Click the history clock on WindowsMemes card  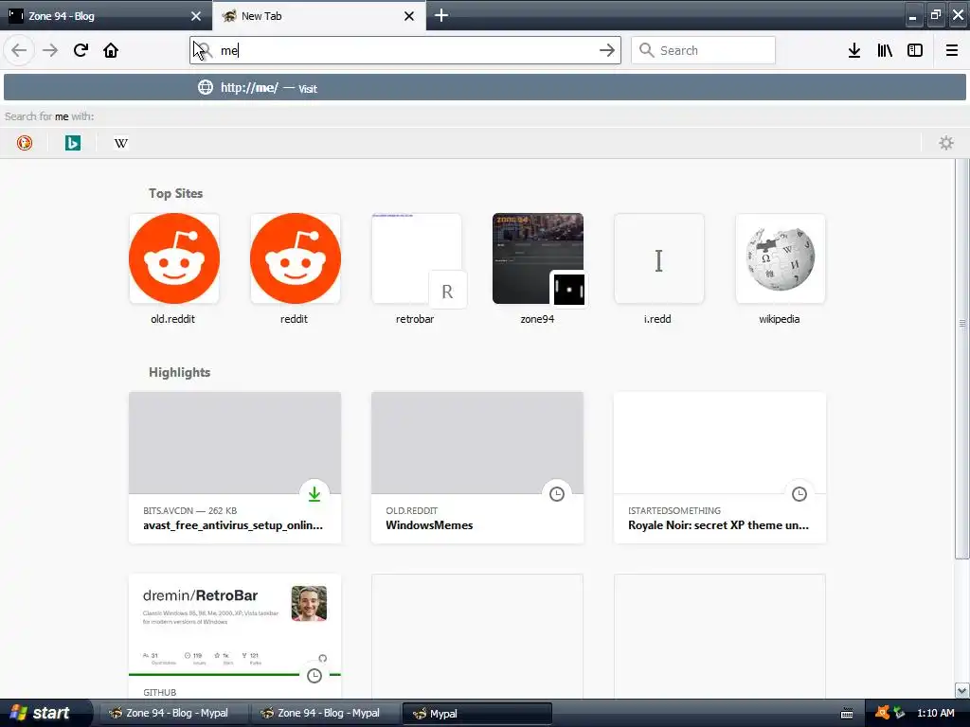[x=557, y=494]
